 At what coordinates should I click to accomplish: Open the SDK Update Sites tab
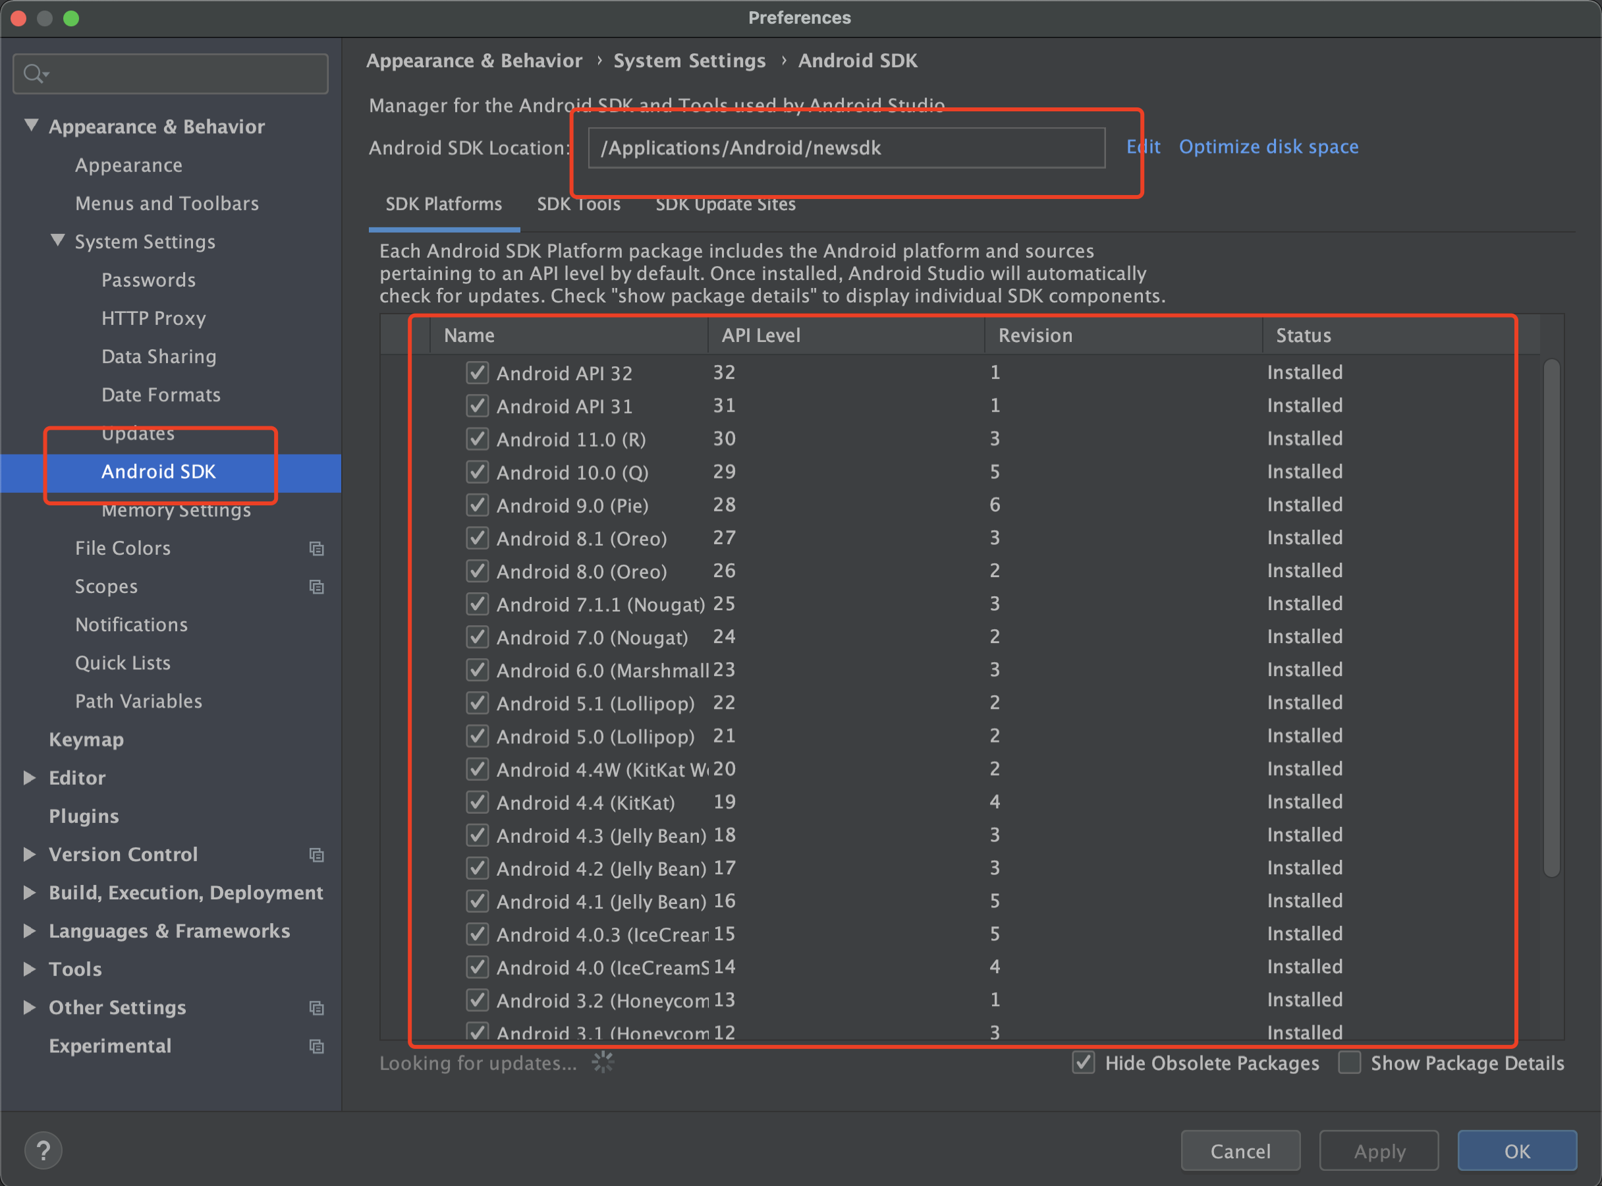725,205
